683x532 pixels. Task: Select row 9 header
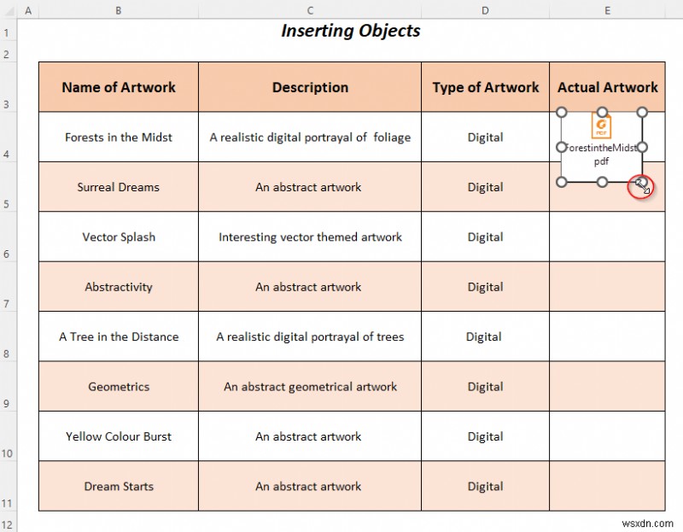click(8, 386)
